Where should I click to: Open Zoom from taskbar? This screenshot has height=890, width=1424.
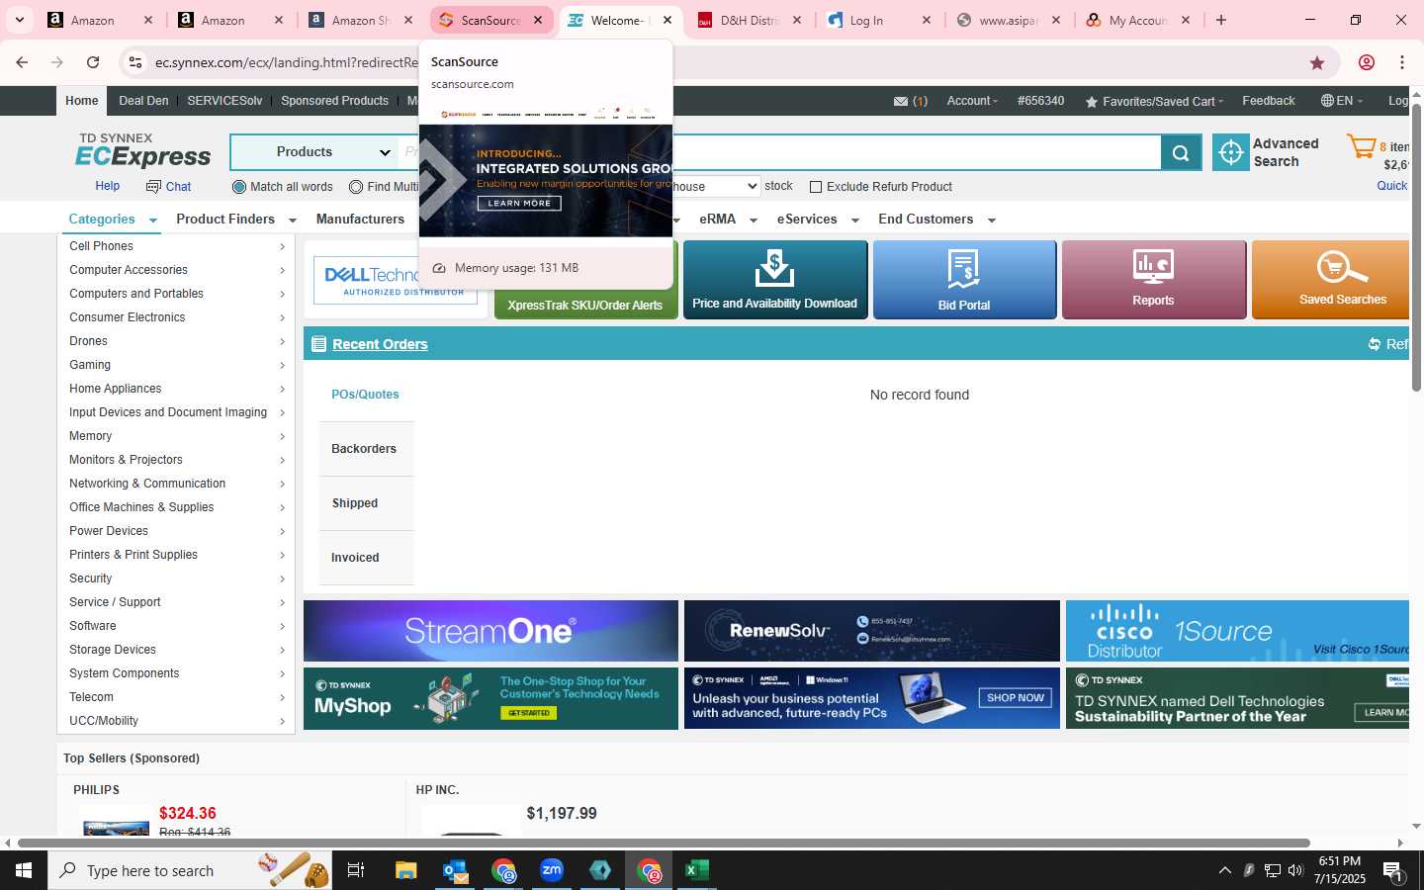(552, 870)
